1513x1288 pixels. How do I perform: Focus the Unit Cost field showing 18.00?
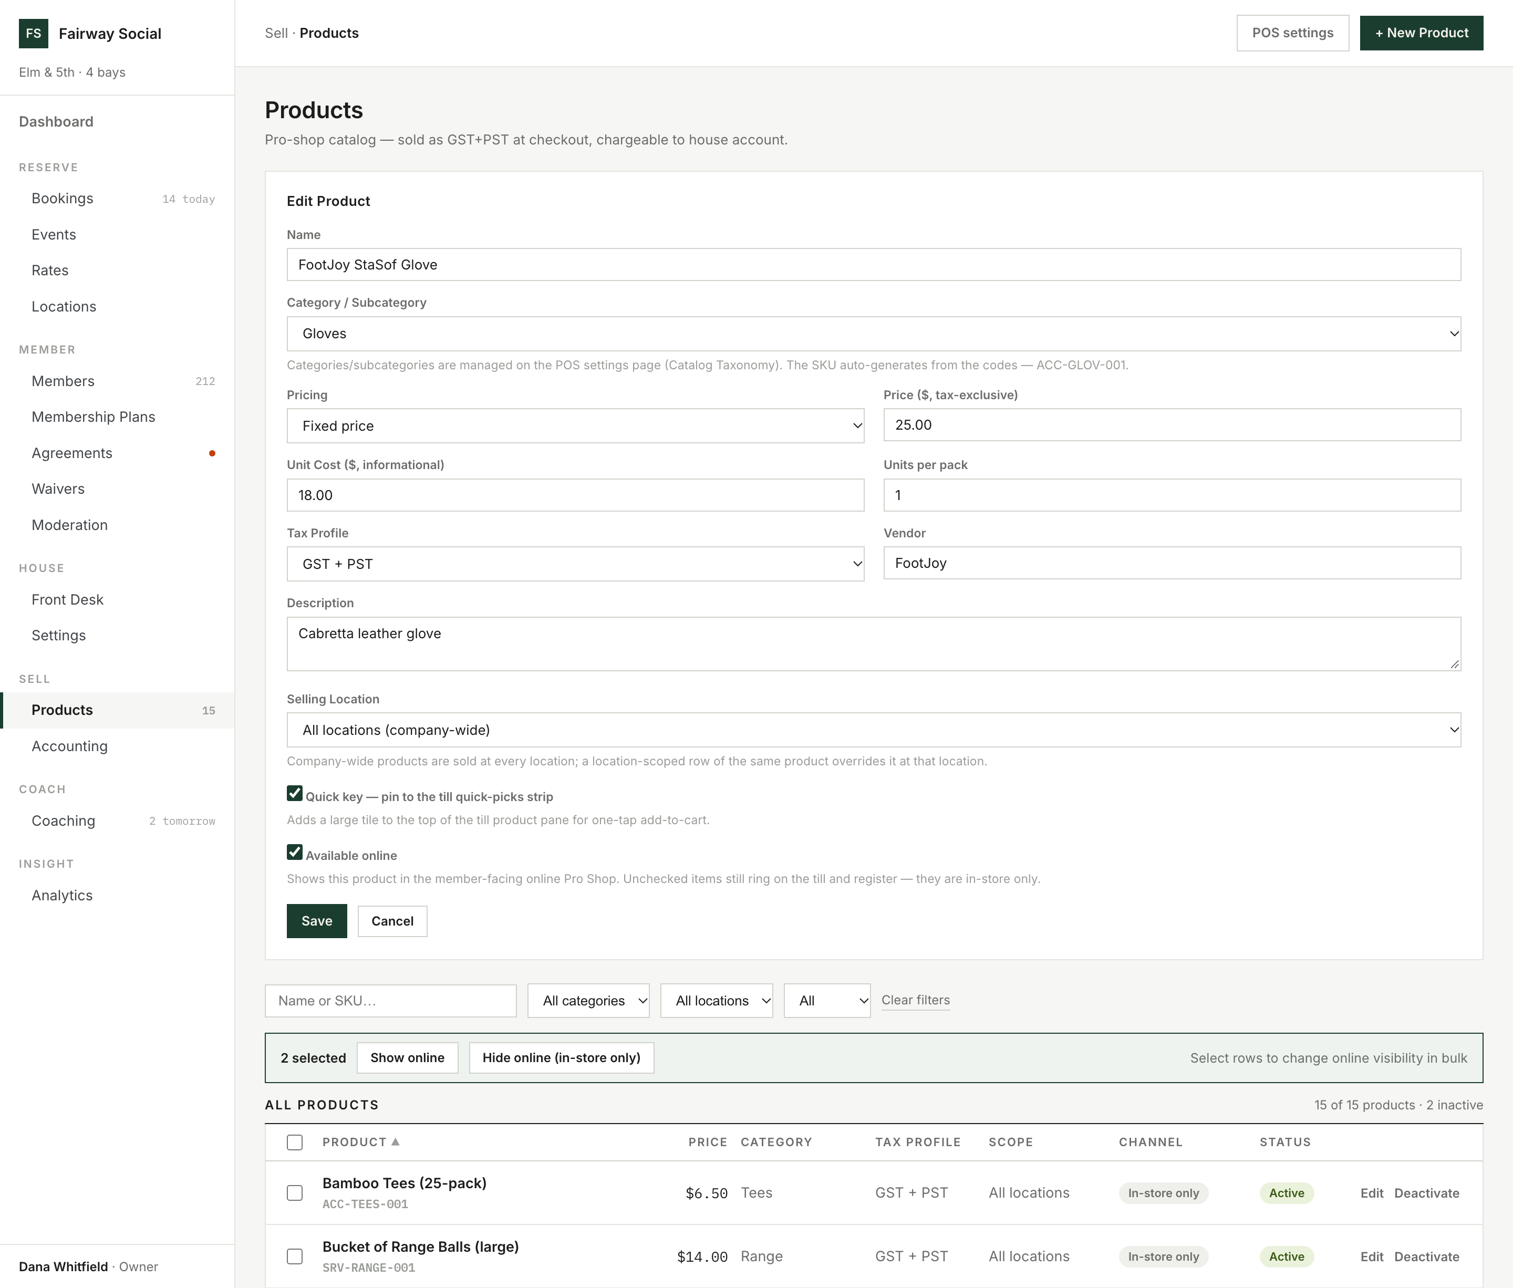[x=575, y=495]
